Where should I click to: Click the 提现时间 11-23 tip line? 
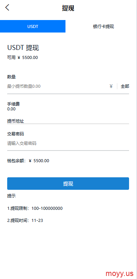[25, 221]
